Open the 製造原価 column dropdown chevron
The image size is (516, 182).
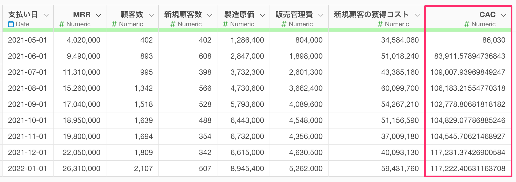point(263,15)
